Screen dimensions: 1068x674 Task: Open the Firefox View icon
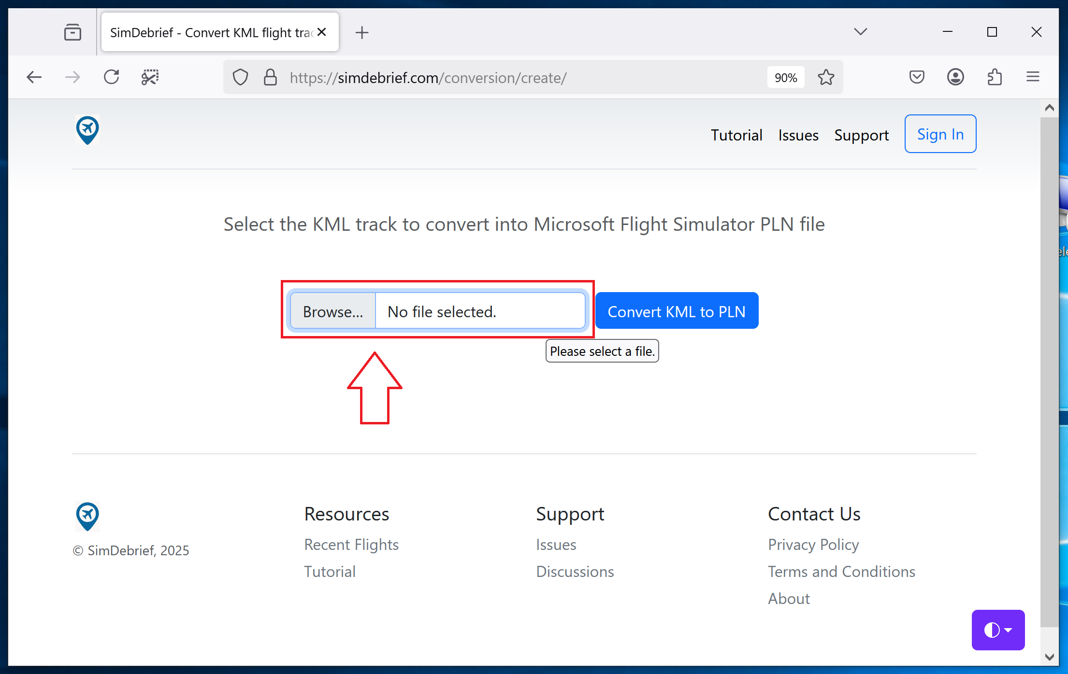pyautogui.click(x=72, y=32)
